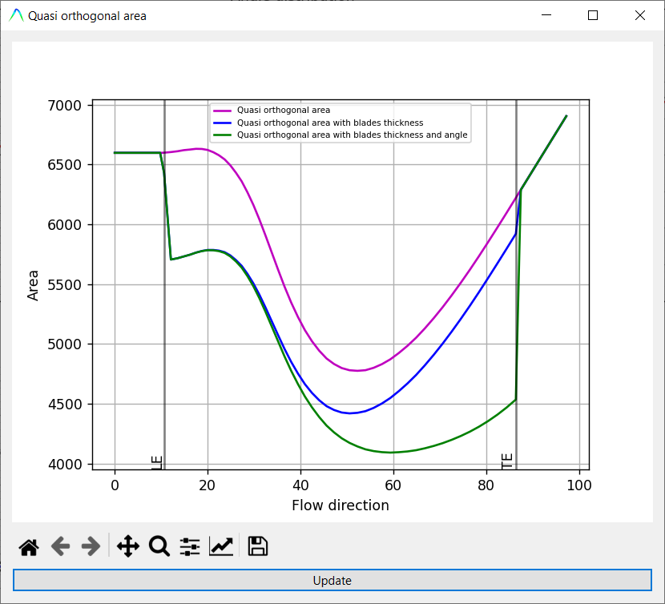
Task: Click legend entry 'with blades thickness and angle'
Action: click(353, 135)
